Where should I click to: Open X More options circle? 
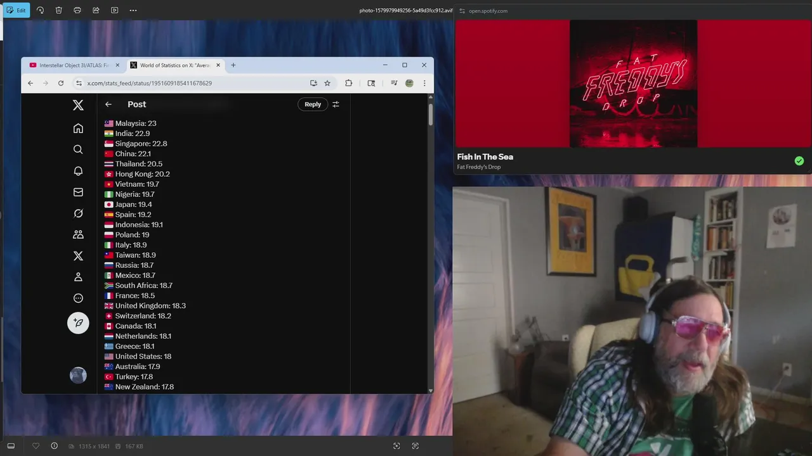pyautogui.click(x=78, y=298)
